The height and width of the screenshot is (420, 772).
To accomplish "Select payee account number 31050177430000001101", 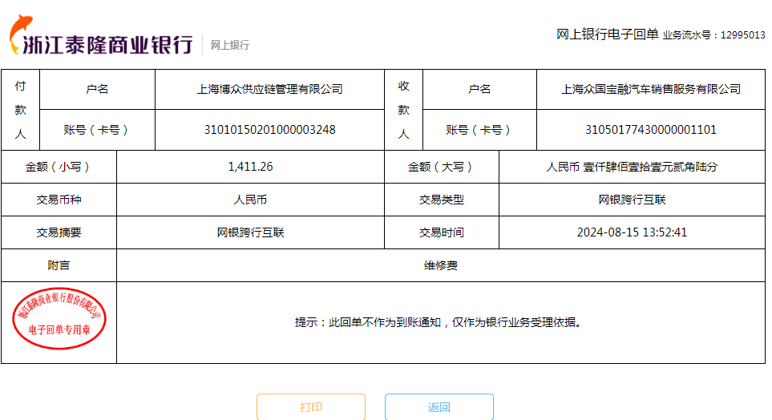I will click(650, 130).
